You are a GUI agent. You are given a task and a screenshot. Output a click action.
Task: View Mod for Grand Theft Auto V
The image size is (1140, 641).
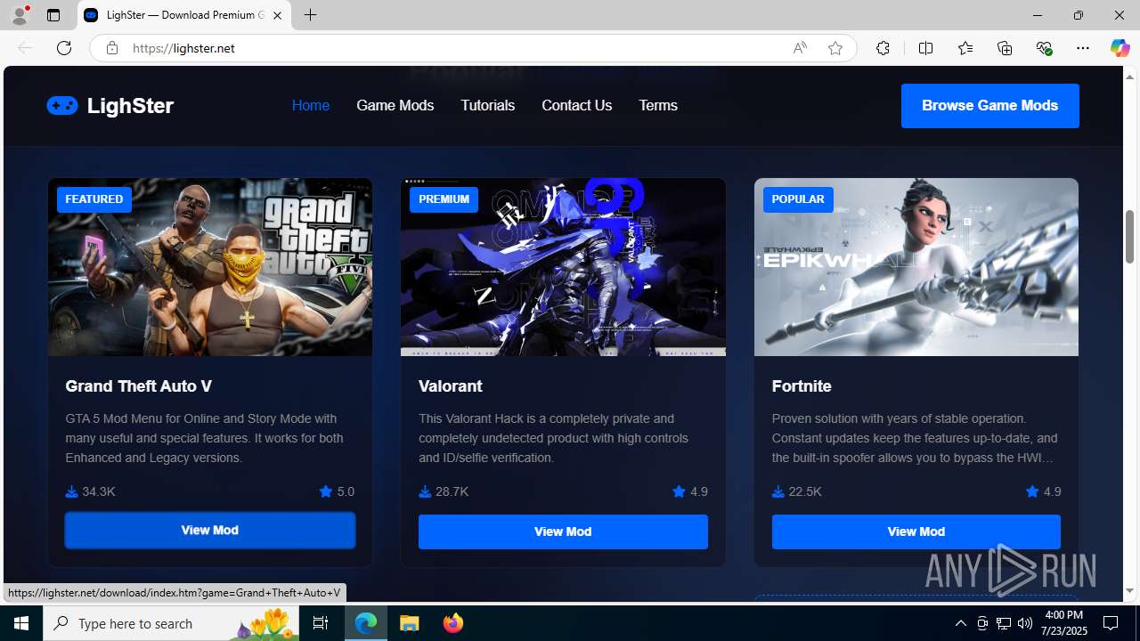tap(210, 531)
